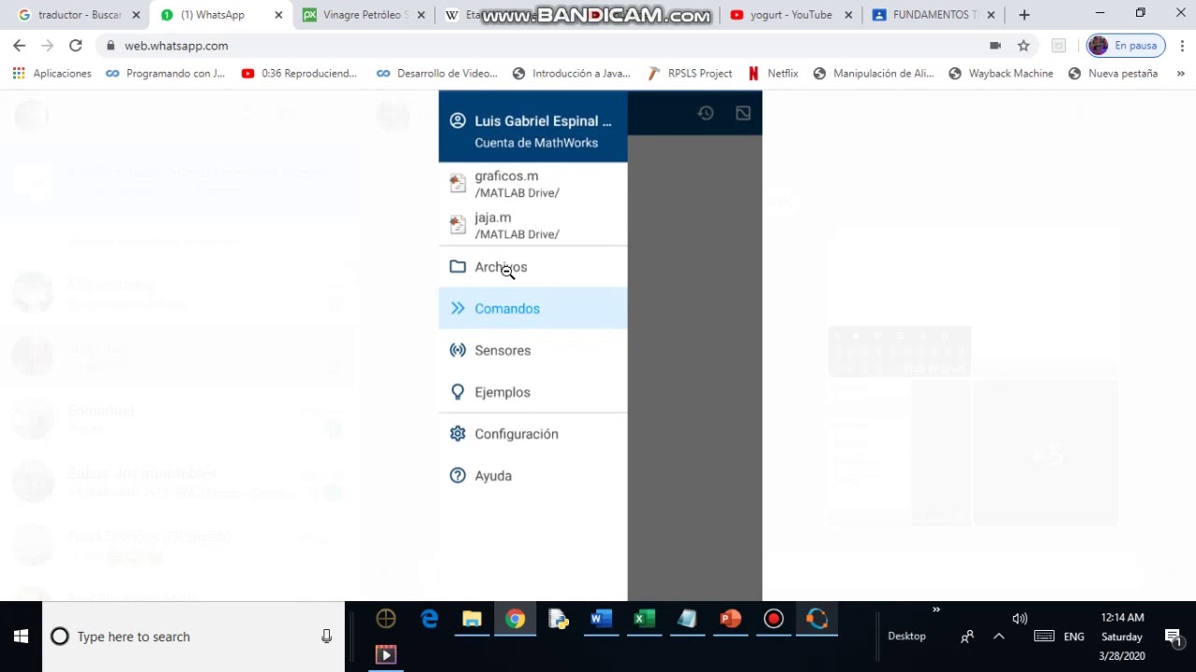Expand the bookmarks overflow chevron
The height and width of the screenshot is (672, 1196).
1181,74
